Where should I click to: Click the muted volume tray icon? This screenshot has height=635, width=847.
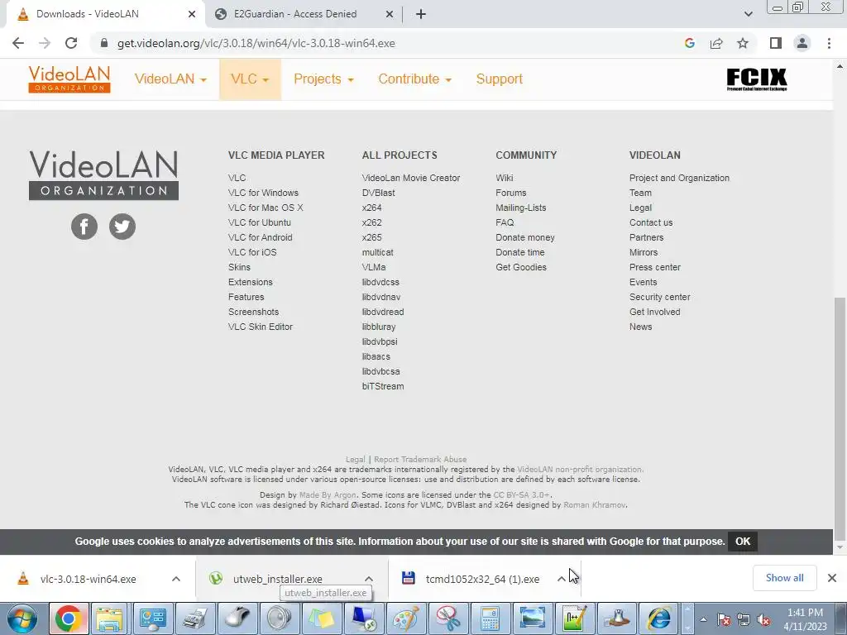[x=763, y=619]
